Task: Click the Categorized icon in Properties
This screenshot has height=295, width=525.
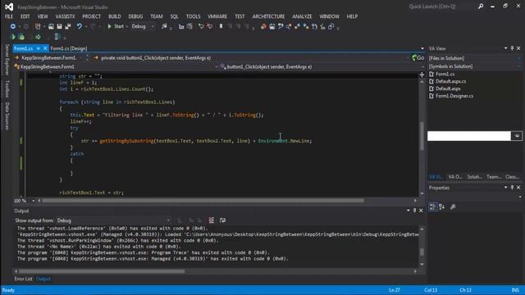Action: (x=432, y=207)
